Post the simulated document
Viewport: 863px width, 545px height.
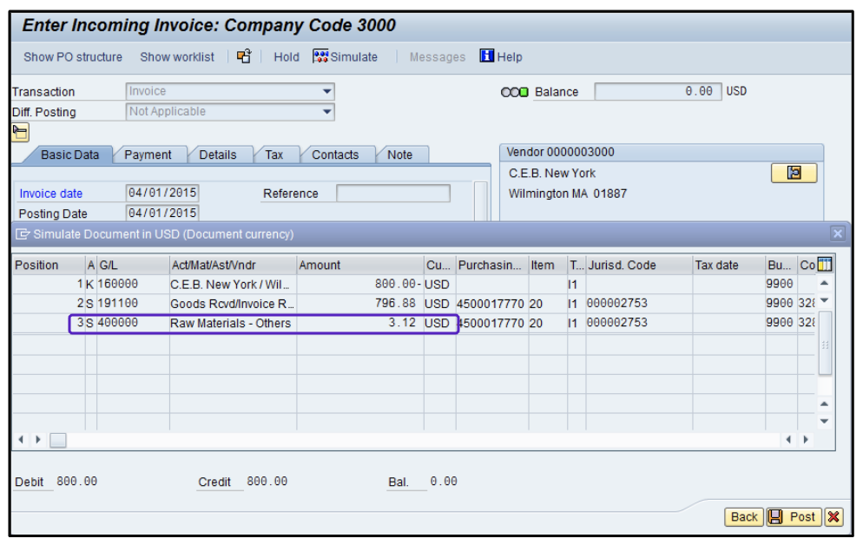793,517
